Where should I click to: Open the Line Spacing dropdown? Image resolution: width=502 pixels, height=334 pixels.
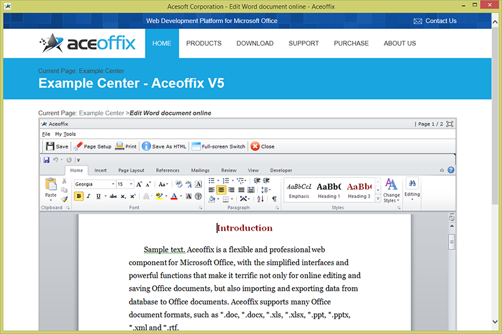(x=265, y=190)
